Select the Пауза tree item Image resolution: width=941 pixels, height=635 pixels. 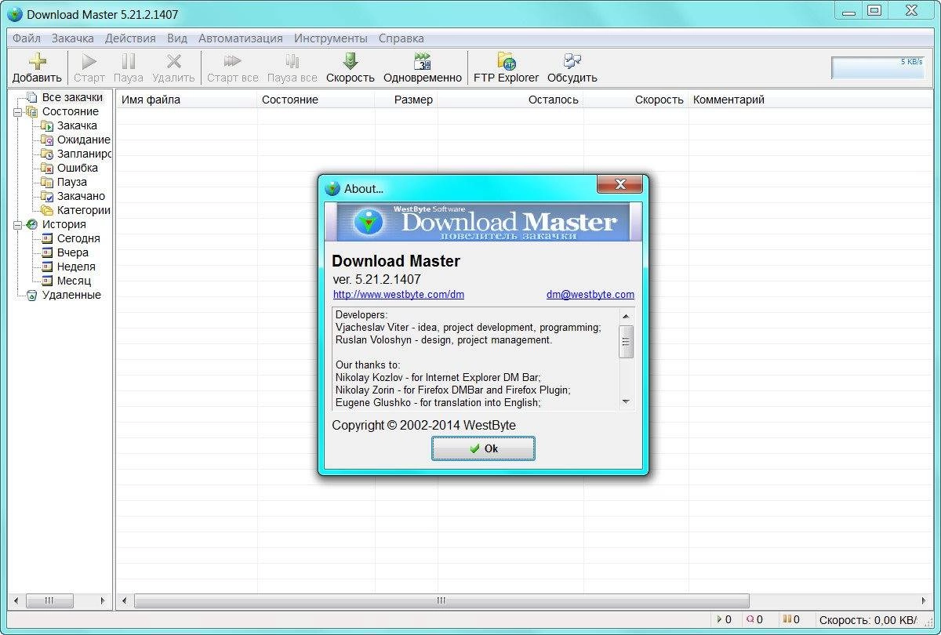pyautogui.click(x=71, y=182)
